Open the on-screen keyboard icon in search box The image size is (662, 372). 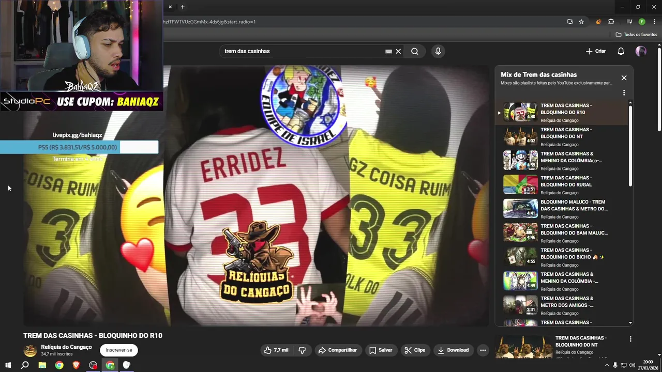click(388, 51)
